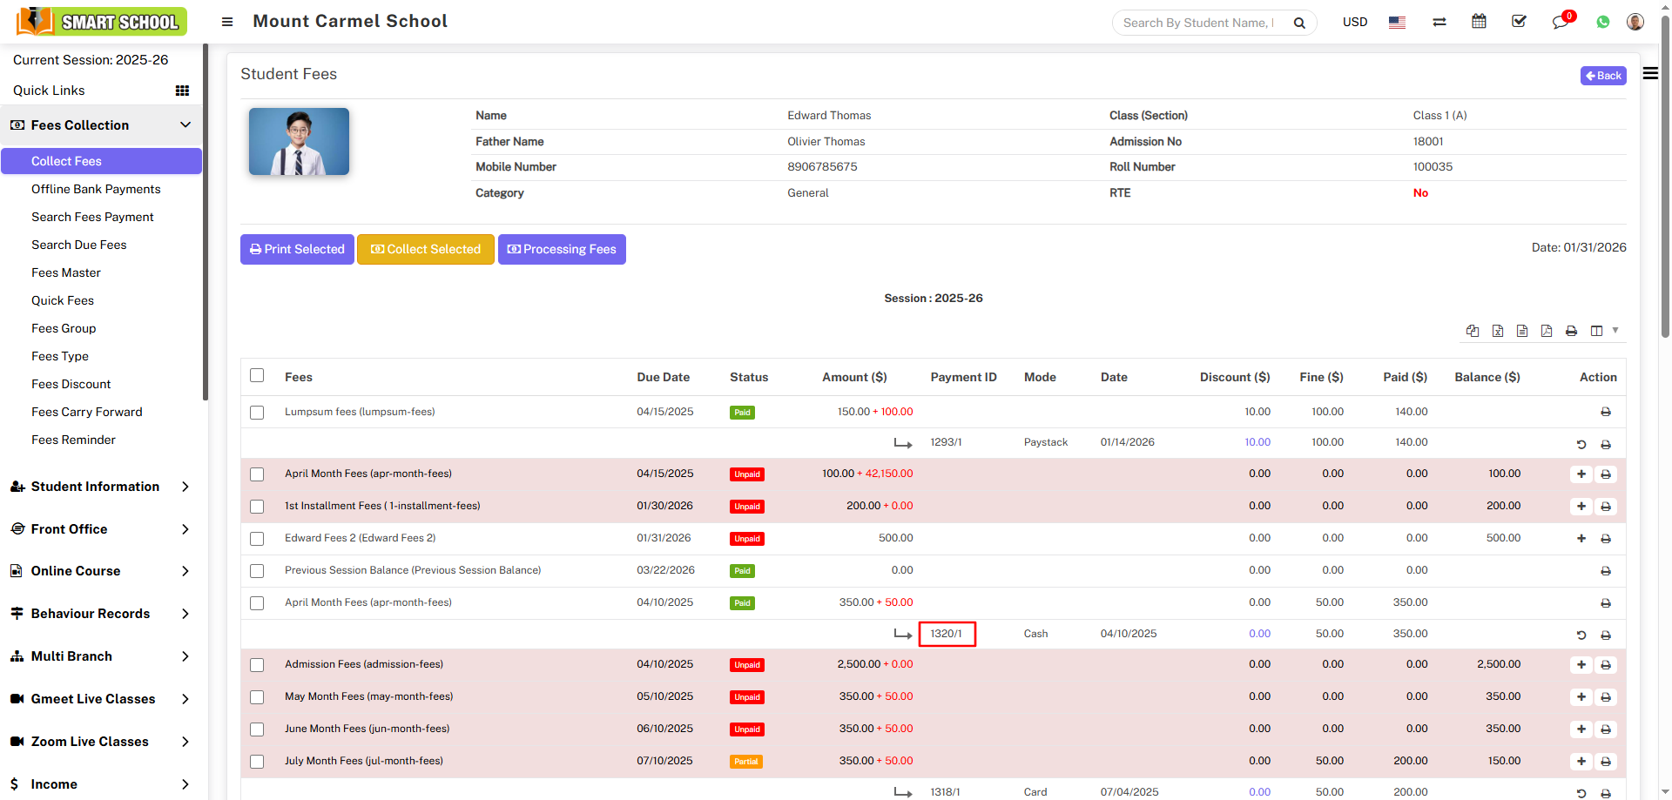
Task: Click the student search input field
Action: tap(1202, 23)
